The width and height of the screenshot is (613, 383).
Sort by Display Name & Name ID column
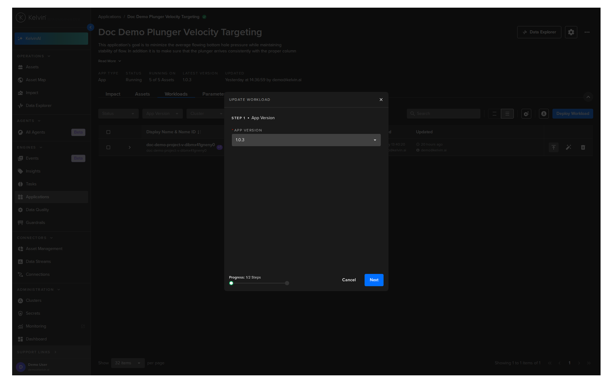[x=173, y=132]
